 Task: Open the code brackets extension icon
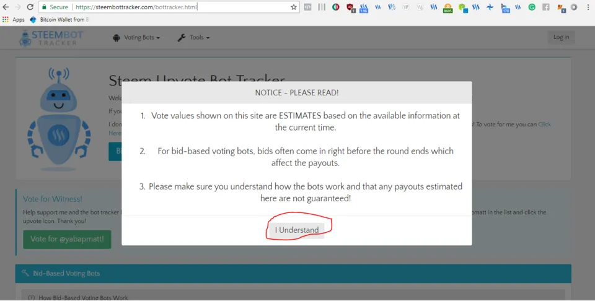(308, 7)
